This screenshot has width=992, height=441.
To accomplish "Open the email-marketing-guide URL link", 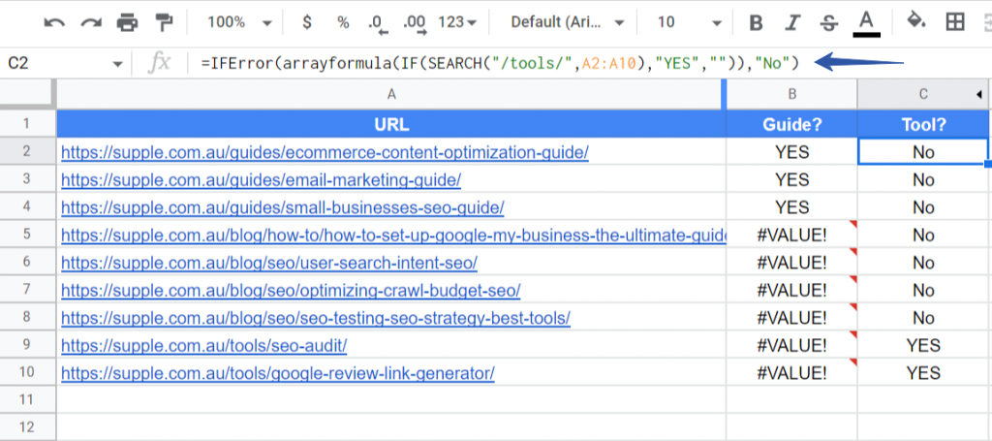I will point(261,180).
